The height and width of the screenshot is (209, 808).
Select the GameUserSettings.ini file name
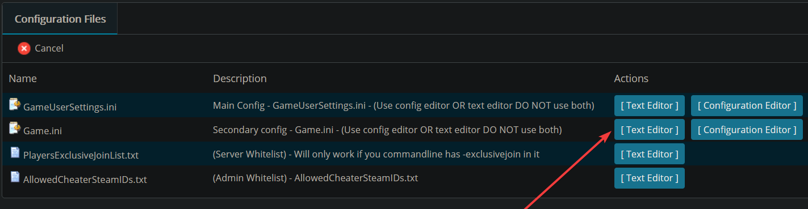(70, 106)
